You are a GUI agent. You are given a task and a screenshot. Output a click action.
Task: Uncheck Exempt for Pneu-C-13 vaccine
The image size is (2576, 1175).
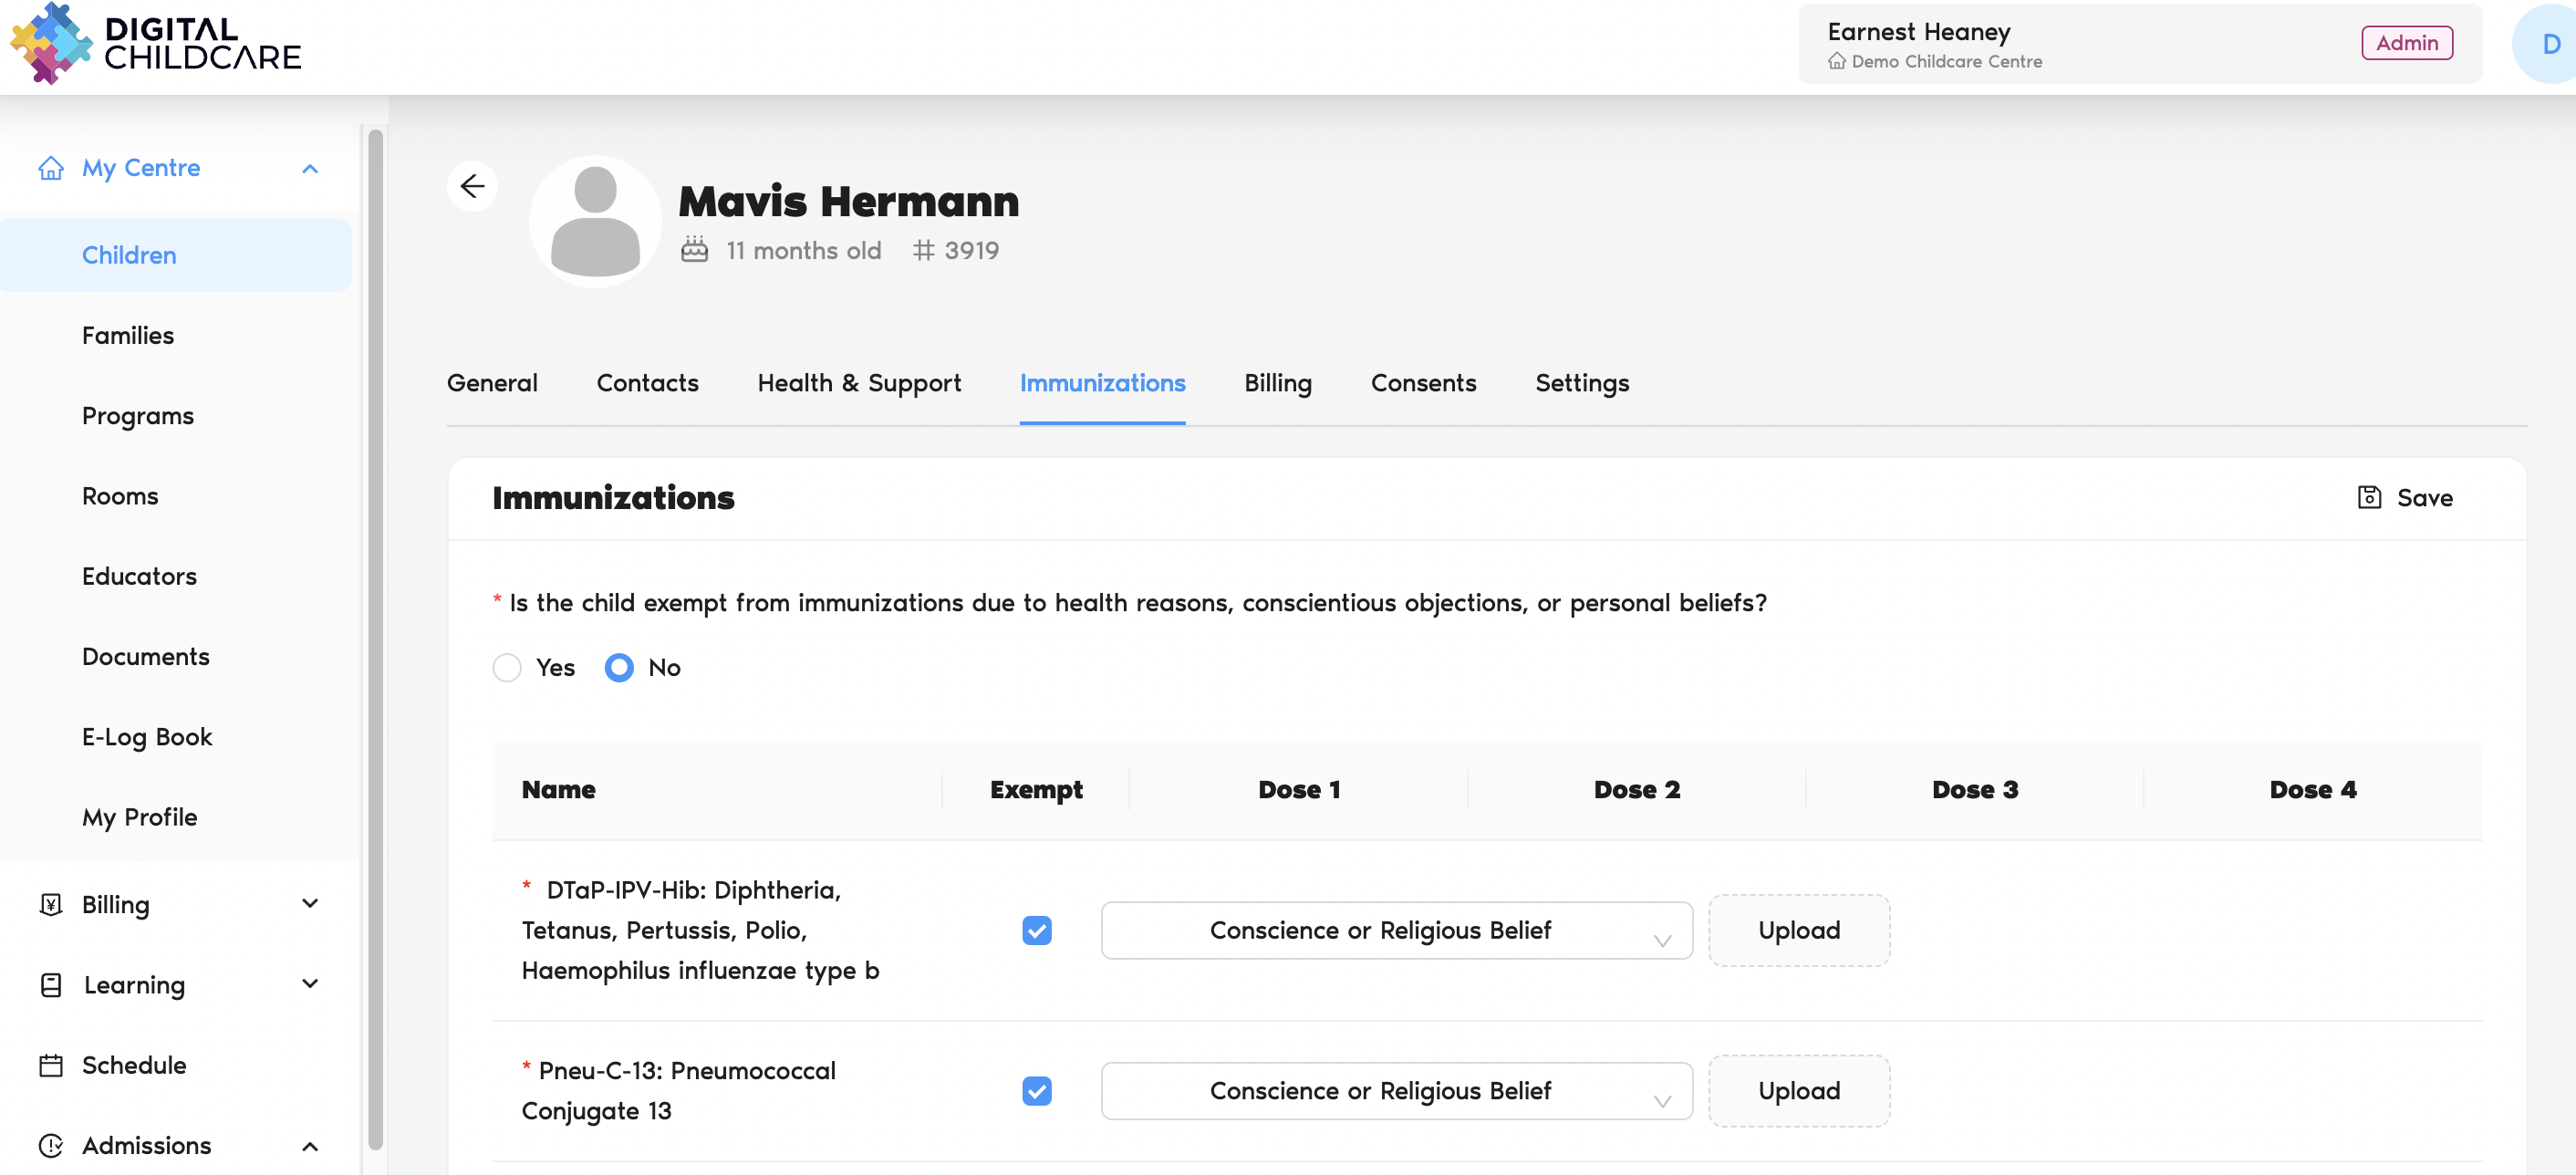pyautogui.click(x=1036, y=1090)
